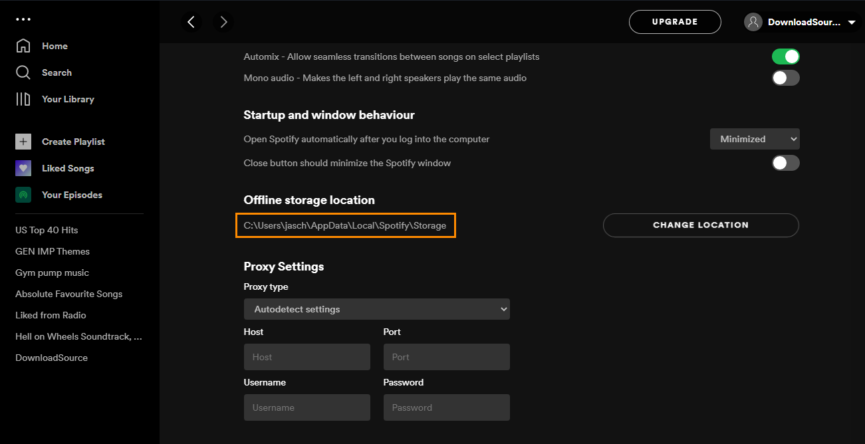Click the Search magnifier icon
865x444 pixels.
[23, 72]
